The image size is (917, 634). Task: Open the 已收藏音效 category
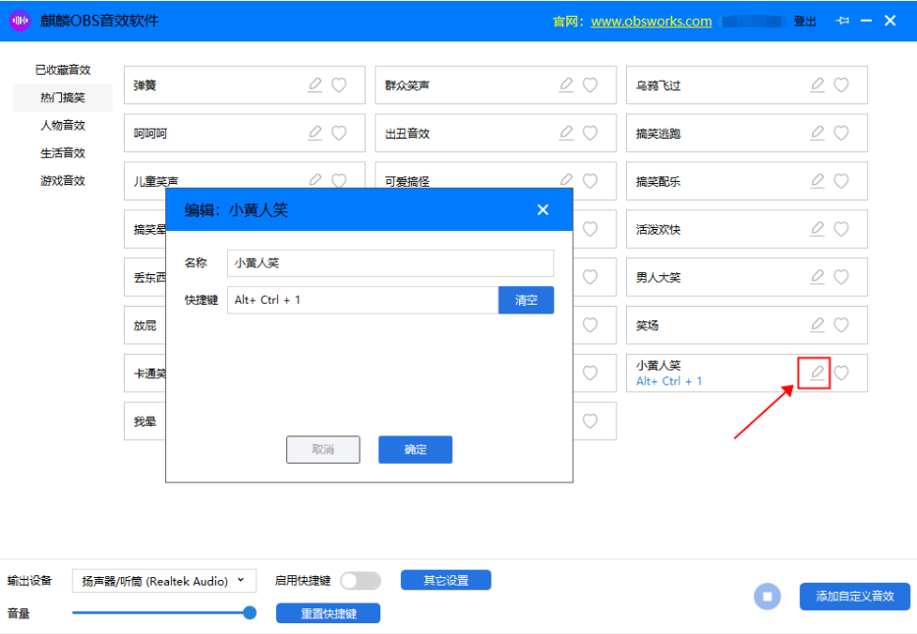tap(63, 70)
